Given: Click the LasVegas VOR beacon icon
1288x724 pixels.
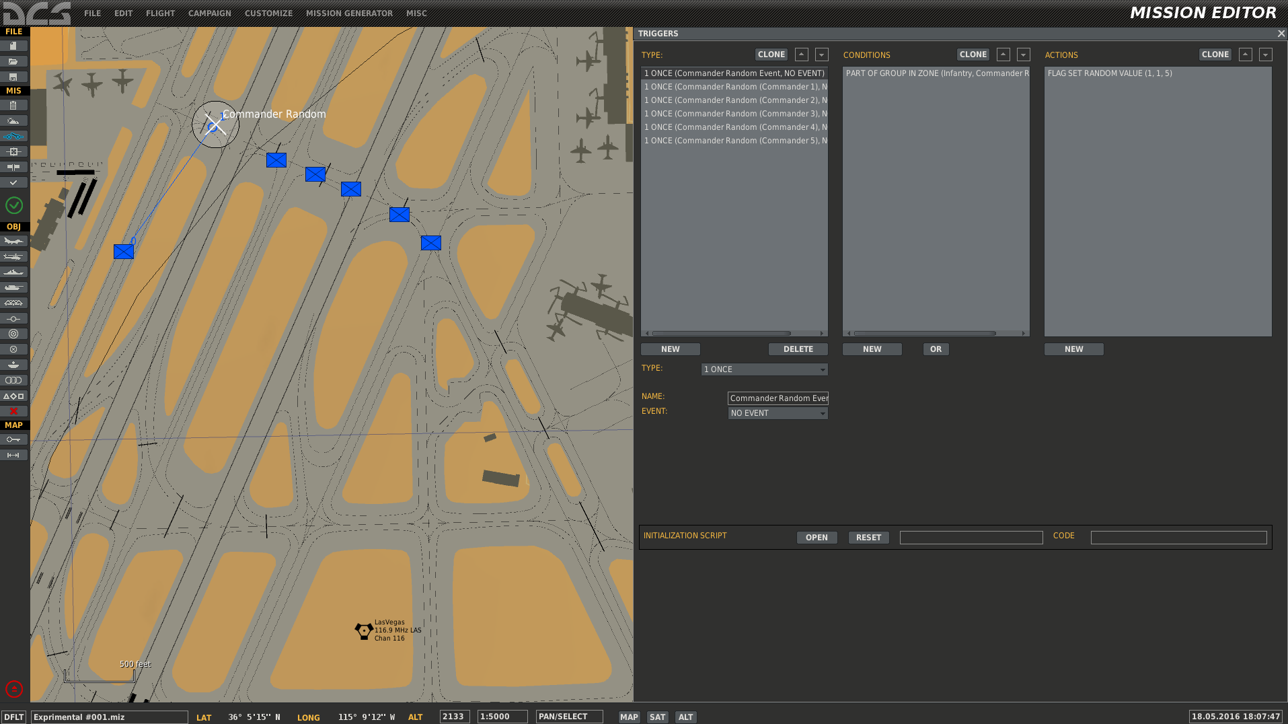Looking at the screenshot, I should coord(364,630).
